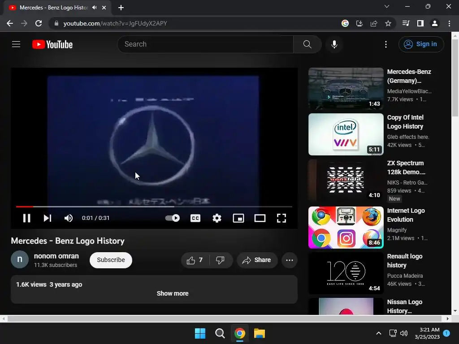Subscribe to nonom omran

(111, 260)
